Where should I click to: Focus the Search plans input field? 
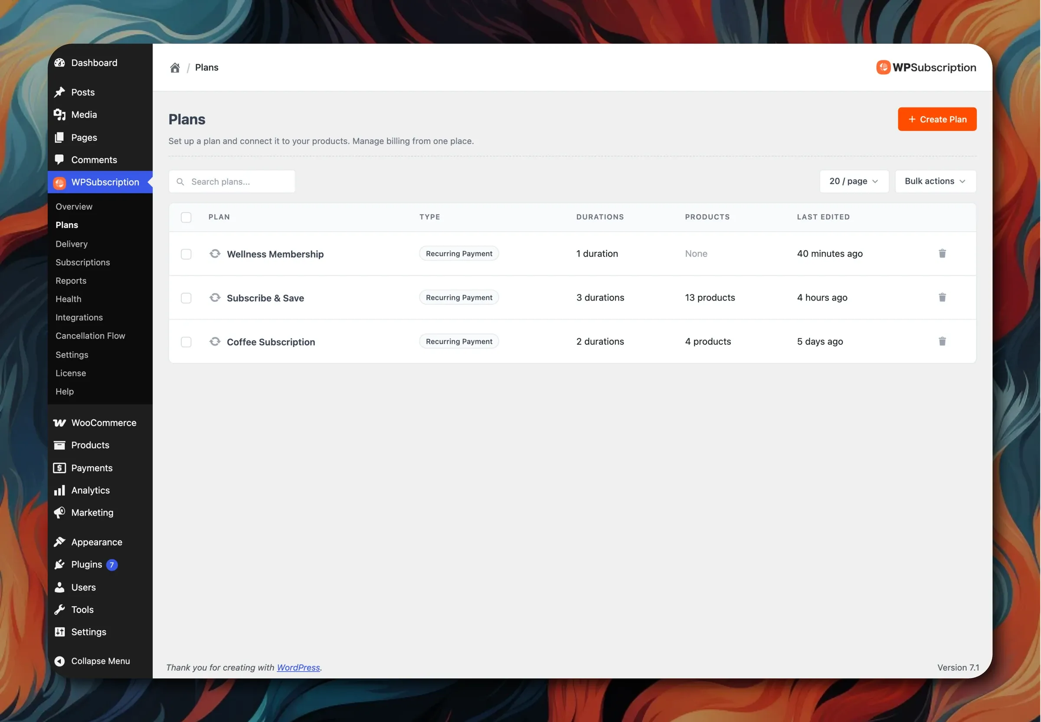(232, 181)
